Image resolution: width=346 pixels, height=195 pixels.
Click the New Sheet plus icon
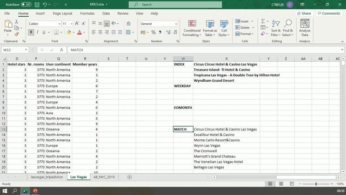point(129,177)
